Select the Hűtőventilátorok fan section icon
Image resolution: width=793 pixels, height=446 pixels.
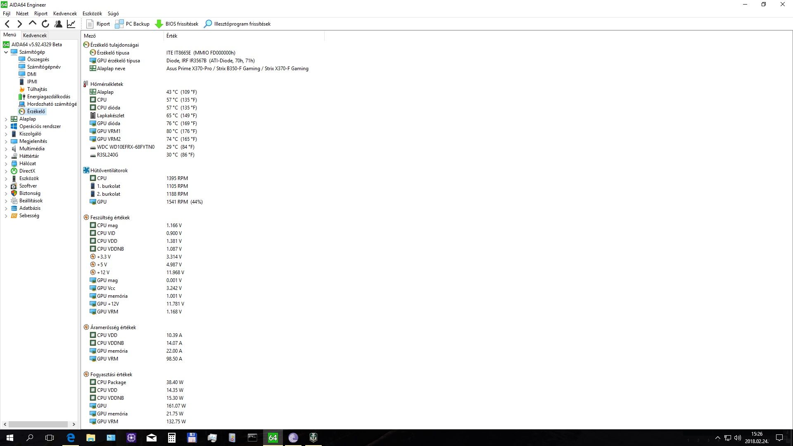(x=86, y=171)
